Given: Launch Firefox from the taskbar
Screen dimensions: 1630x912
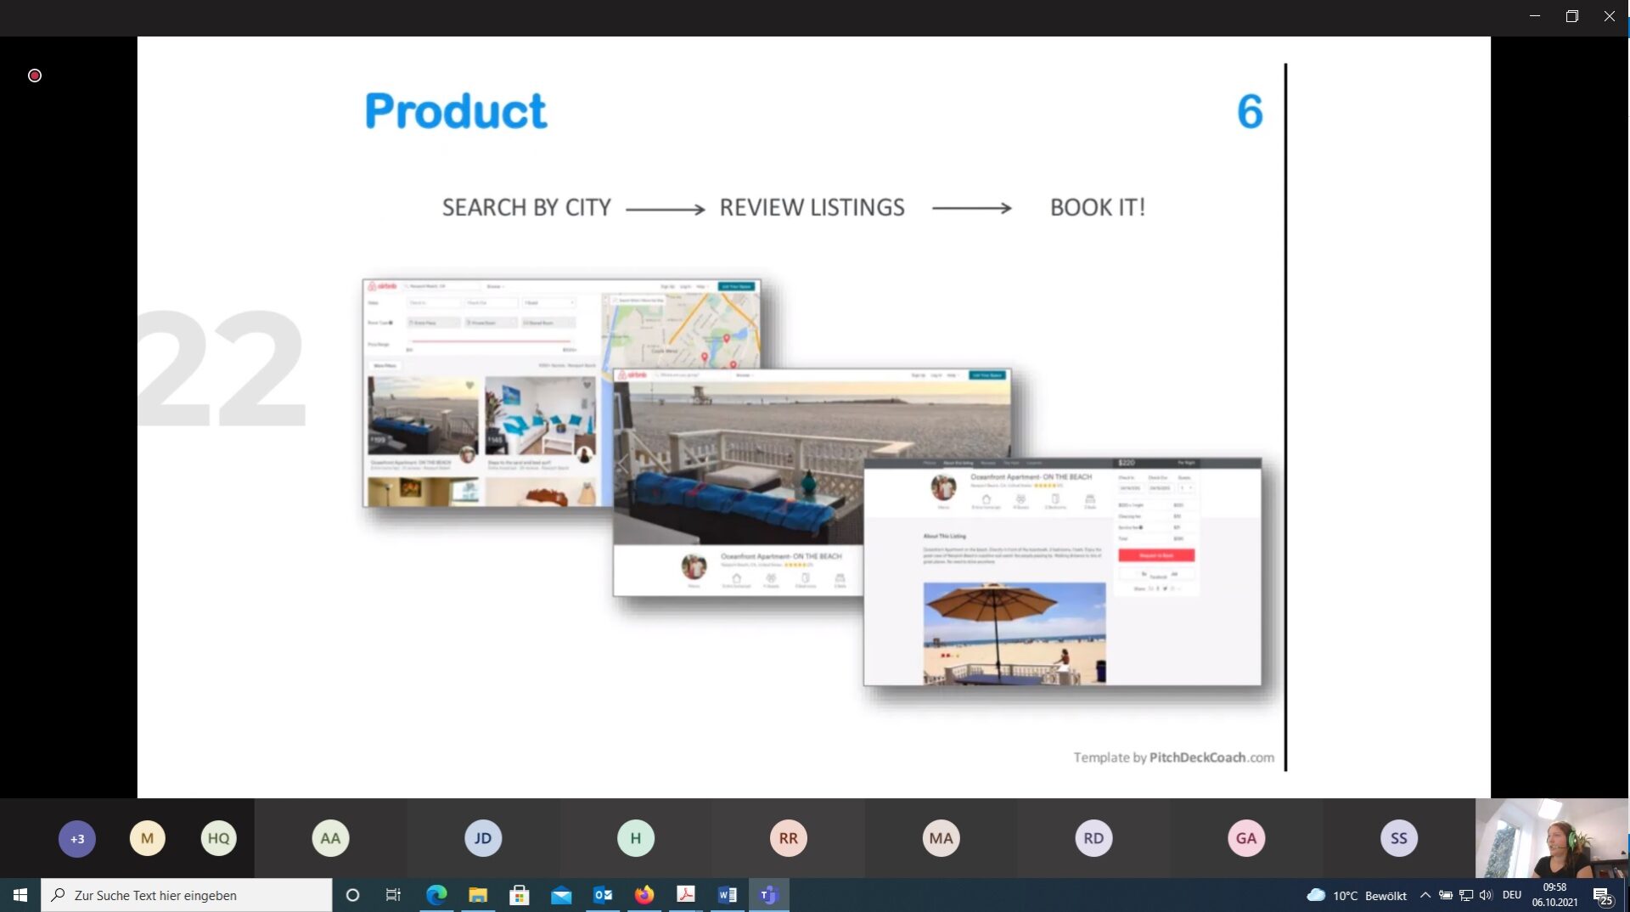Looking at the screenshot, I should [x=644, y=895].
